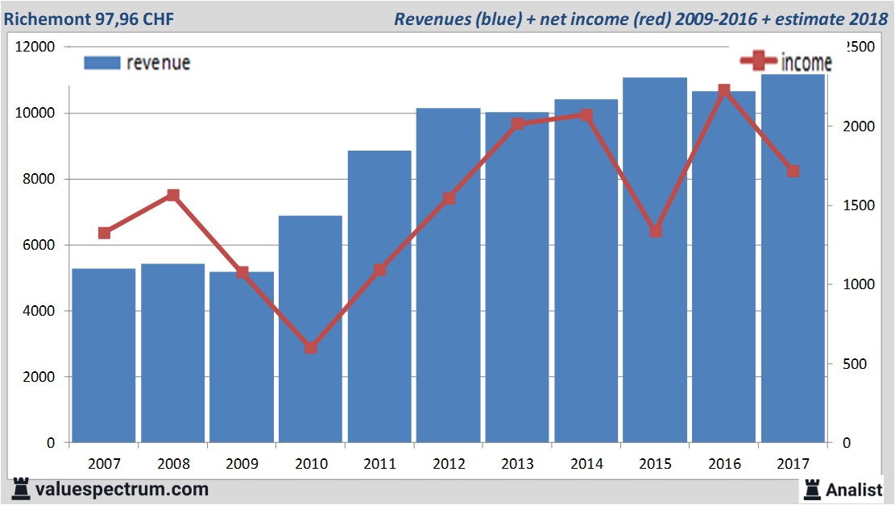Select the 2015 income data marker
The height and width of the screenshot is (505, 895).
pos(655,231)
